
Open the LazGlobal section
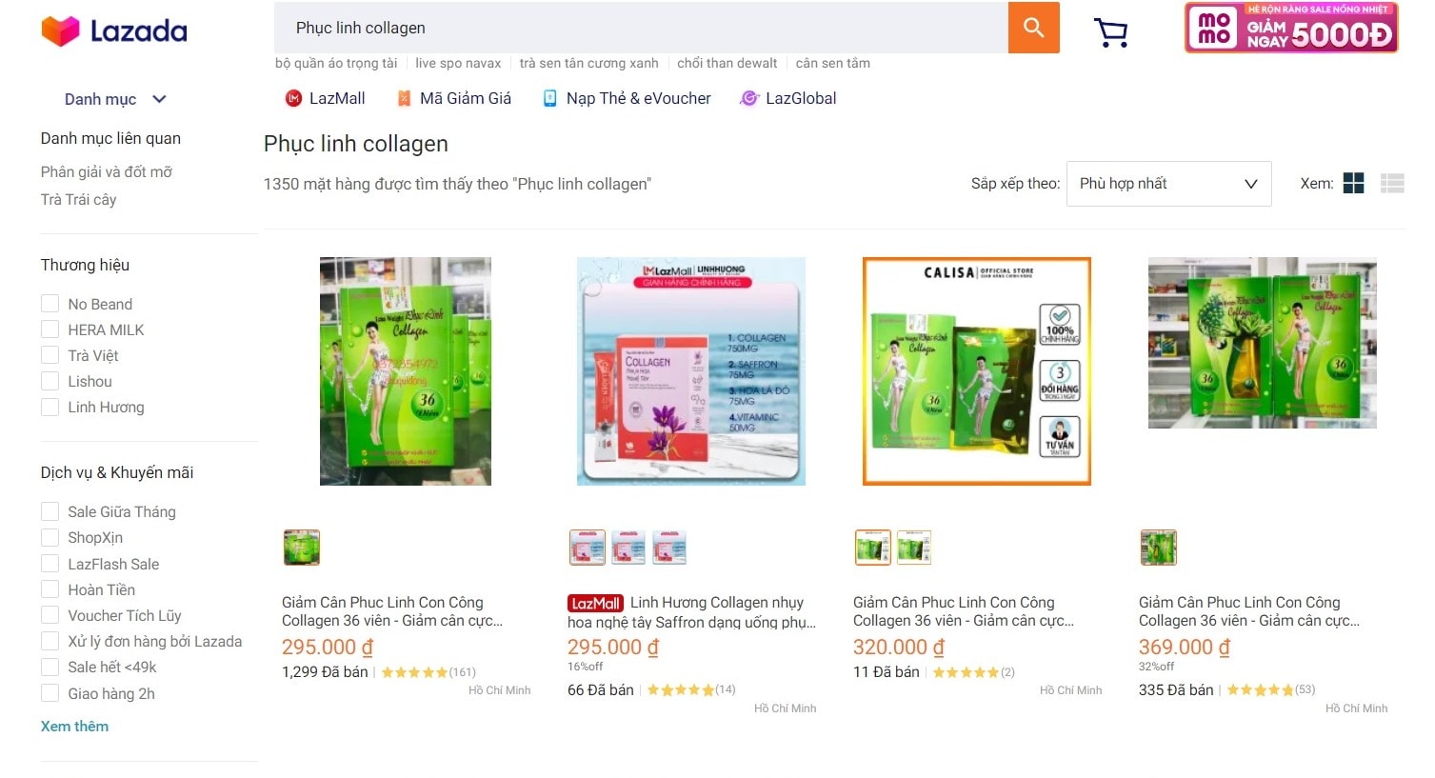pos(788,98)
